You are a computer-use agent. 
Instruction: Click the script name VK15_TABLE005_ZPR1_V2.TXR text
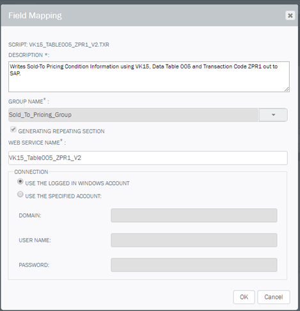pyautogui.click(x=69, y=45)
